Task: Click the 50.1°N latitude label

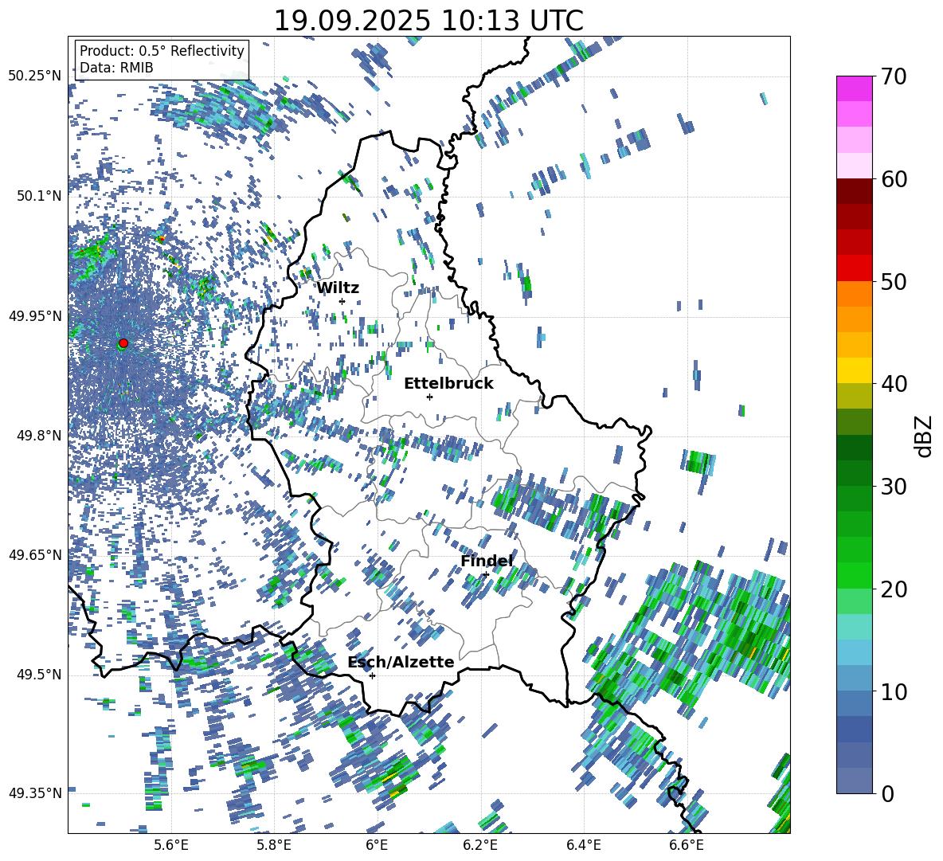Action: [x=39, y=196]
